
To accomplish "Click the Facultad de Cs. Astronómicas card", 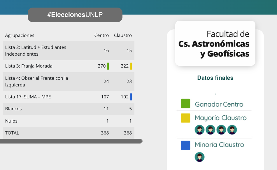I will [x=215, y=43].
